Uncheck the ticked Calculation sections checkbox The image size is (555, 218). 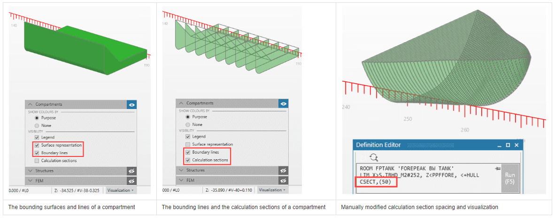[188, 160]
